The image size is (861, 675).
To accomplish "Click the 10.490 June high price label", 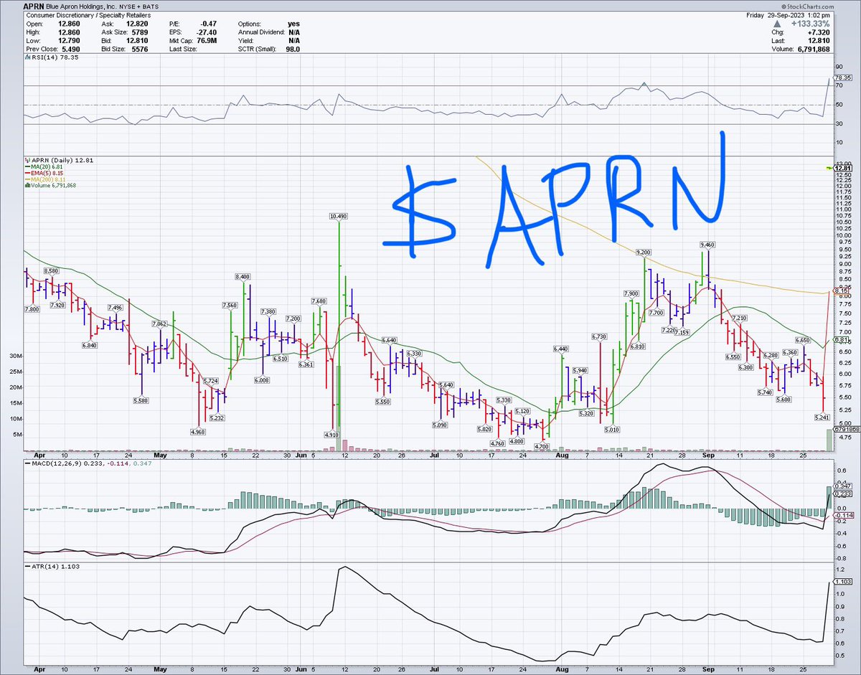I will coord(338,216).
